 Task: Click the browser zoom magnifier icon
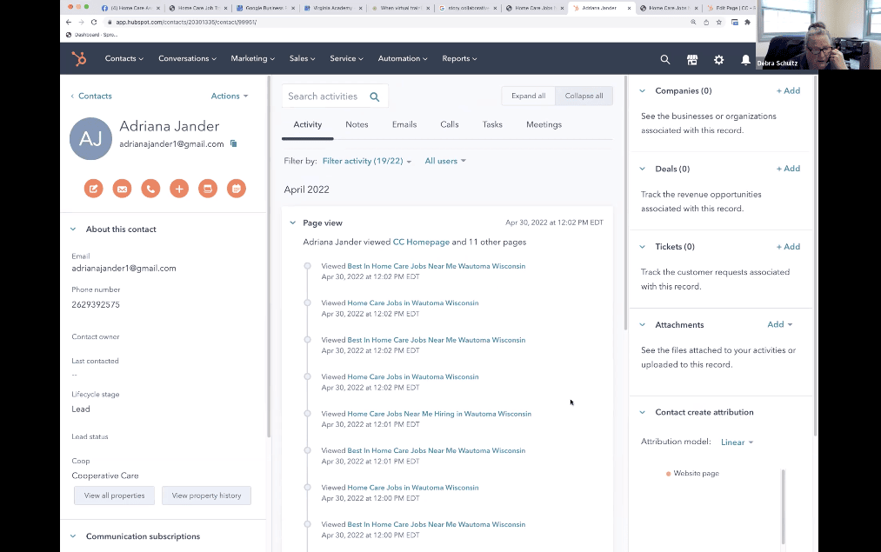coord(693,22)
